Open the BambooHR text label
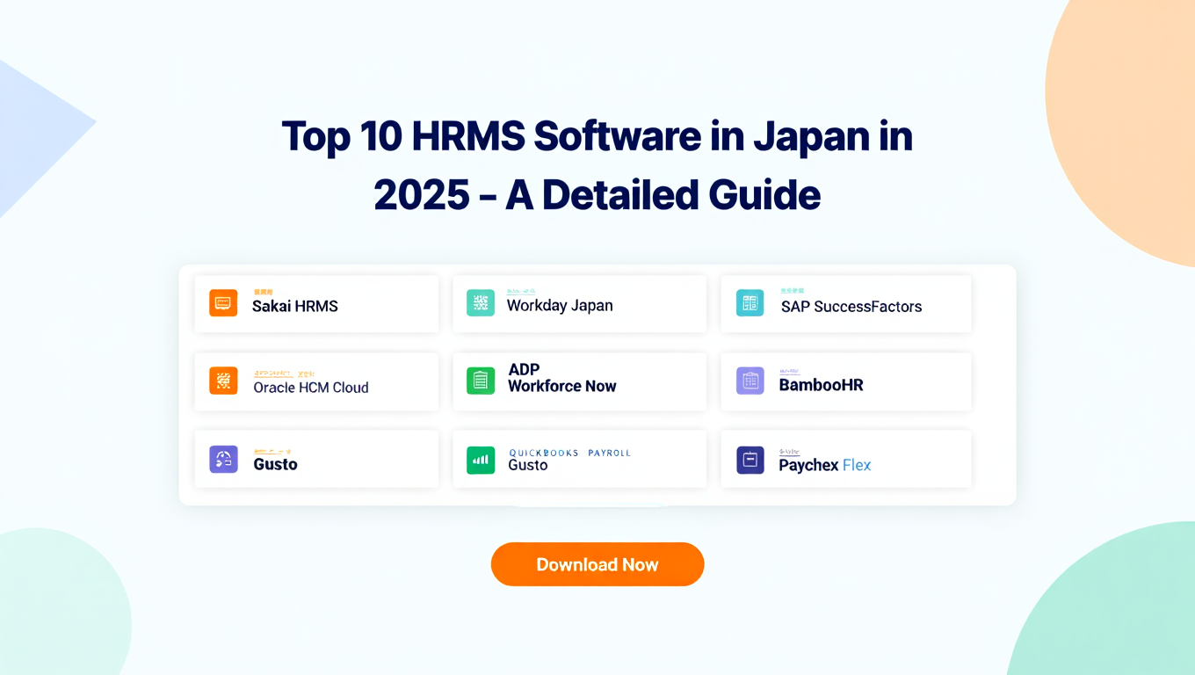Image resolution: width=1195 pixels, height=675 pixels. 821,385
